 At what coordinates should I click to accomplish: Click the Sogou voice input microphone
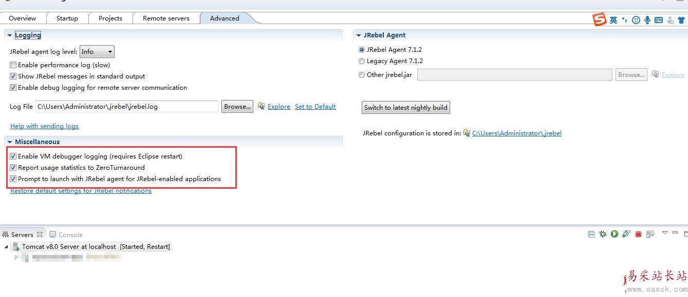[647, 20]
